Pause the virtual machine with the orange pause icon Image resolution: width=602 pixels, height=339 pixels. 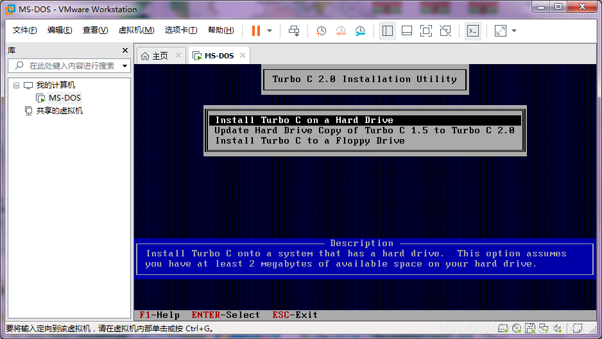coord(256,31)
